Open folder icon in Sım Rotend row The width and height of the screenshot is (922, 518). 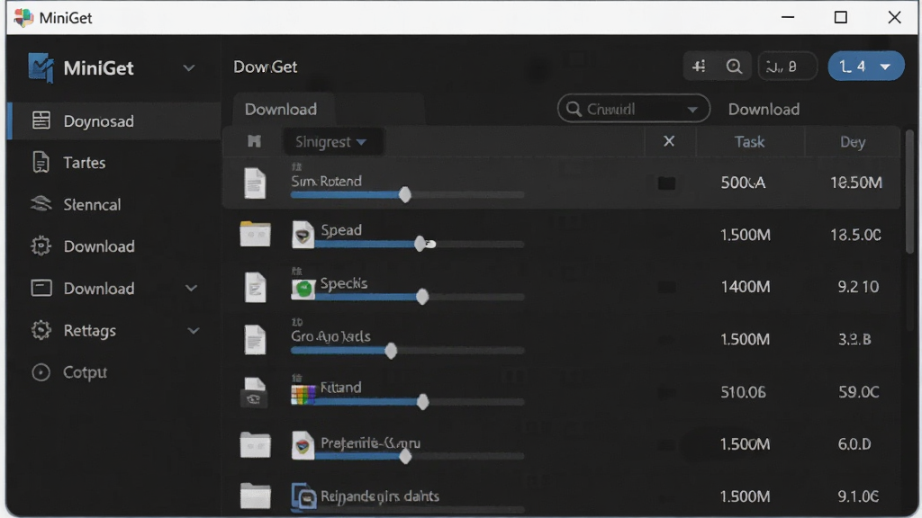[x=666, y=183]
